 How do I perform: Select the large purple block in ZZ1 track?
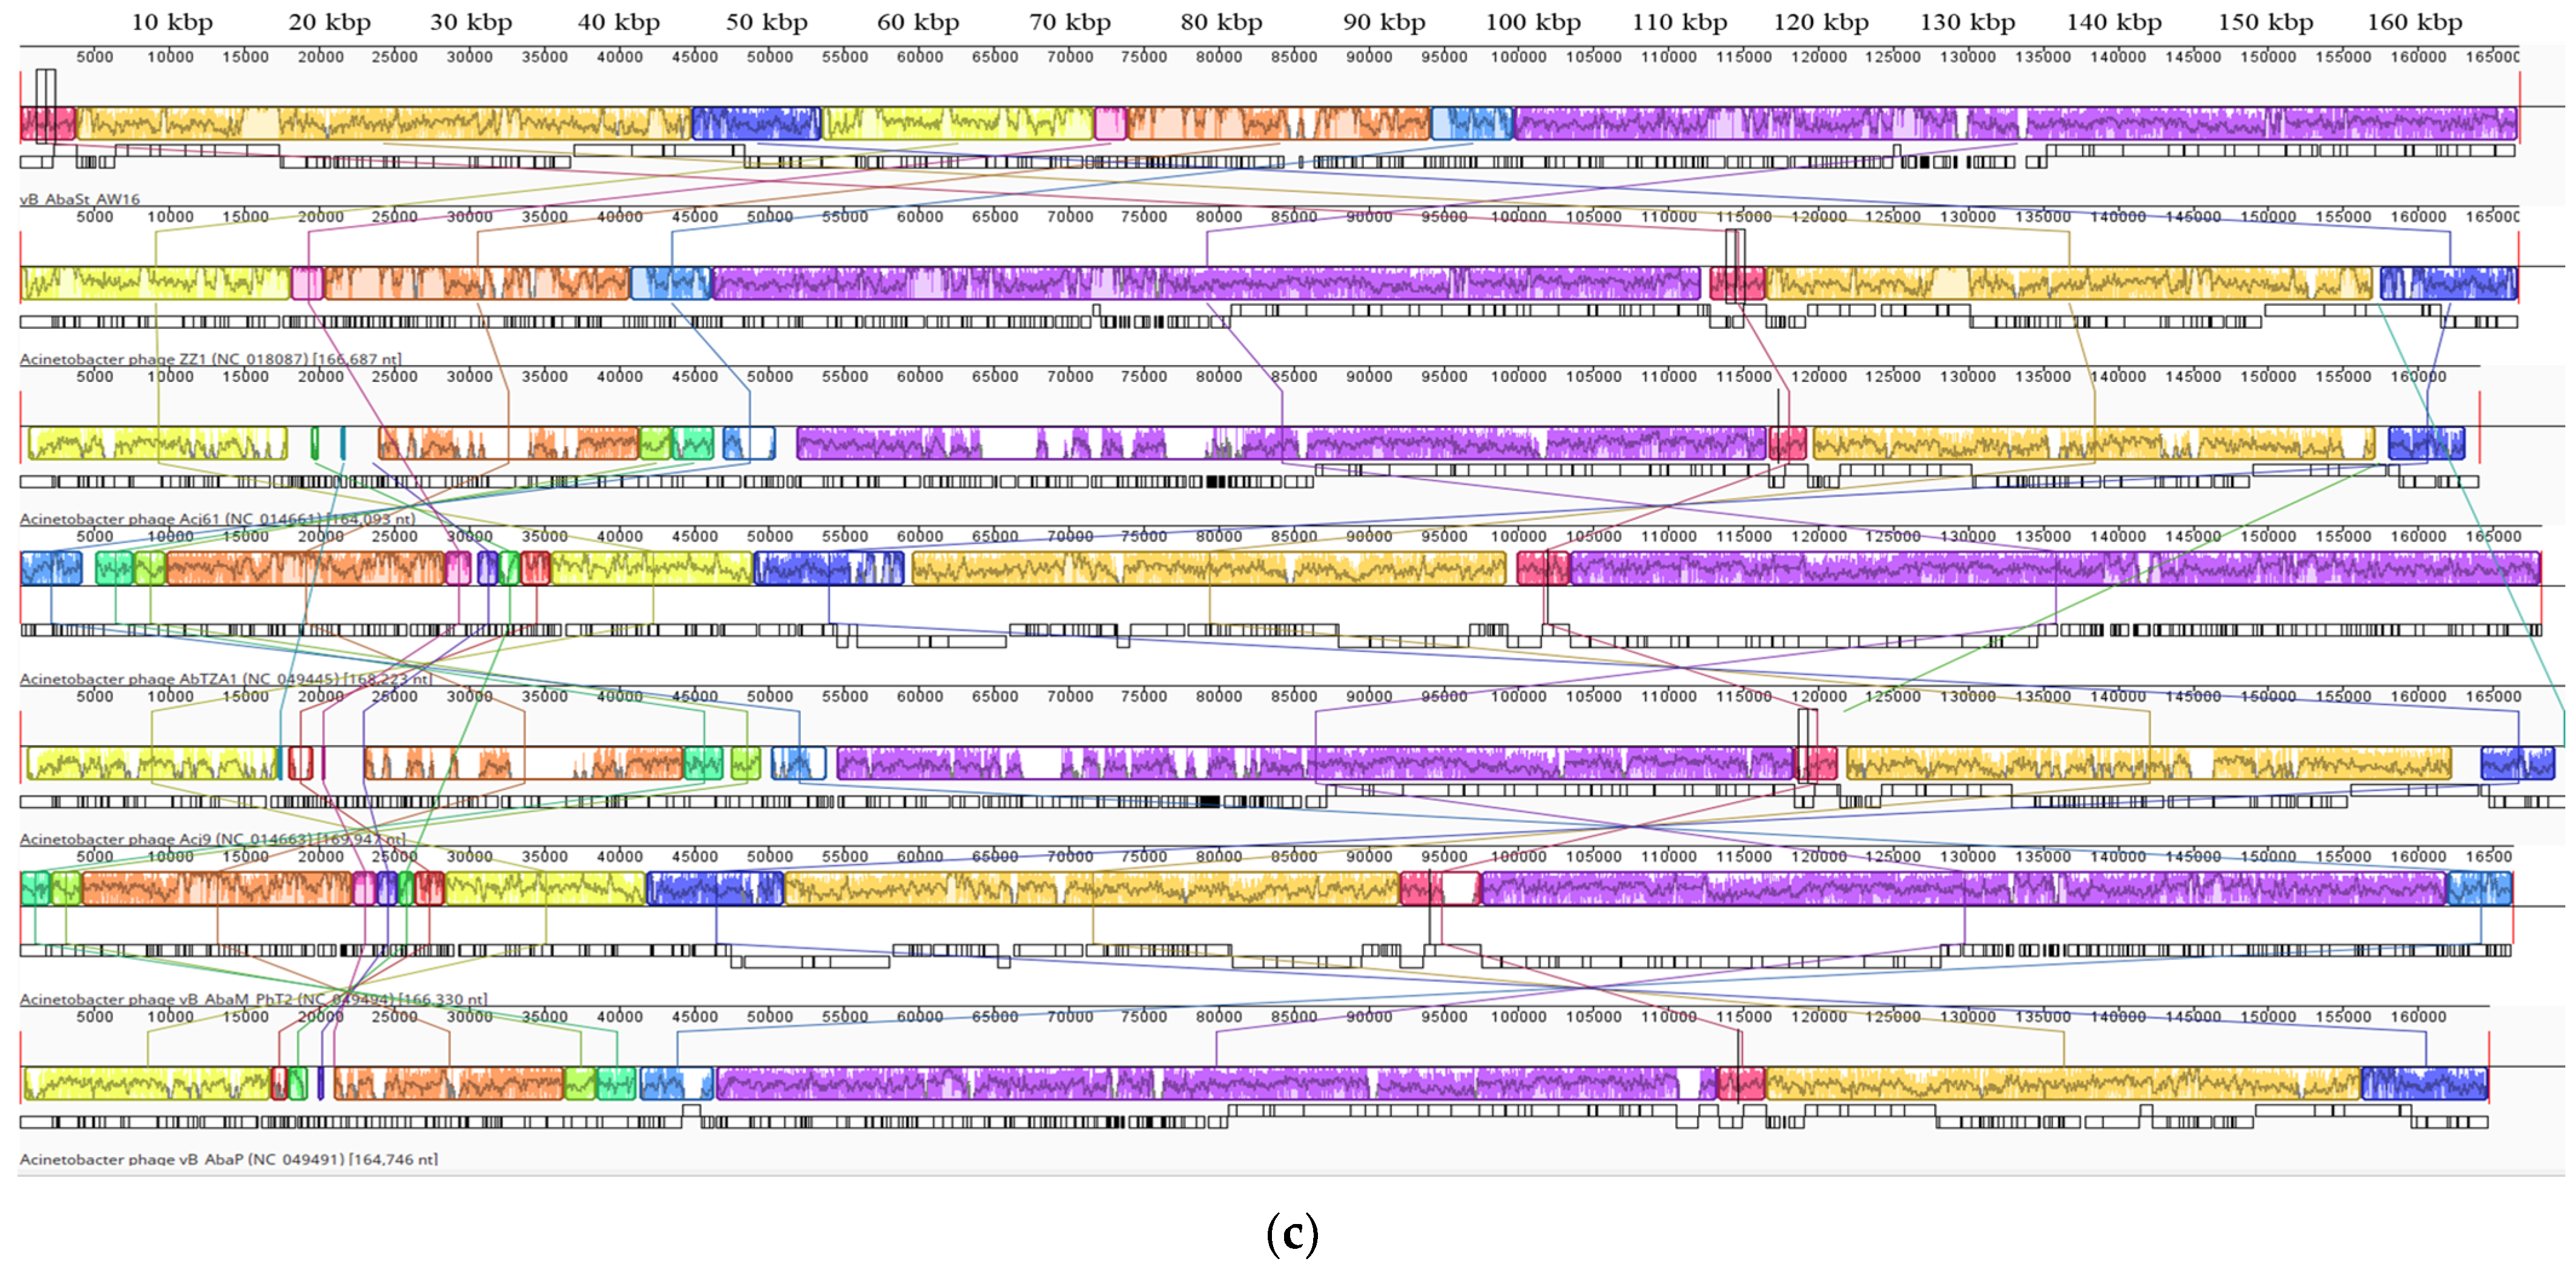coord(1205,284)
